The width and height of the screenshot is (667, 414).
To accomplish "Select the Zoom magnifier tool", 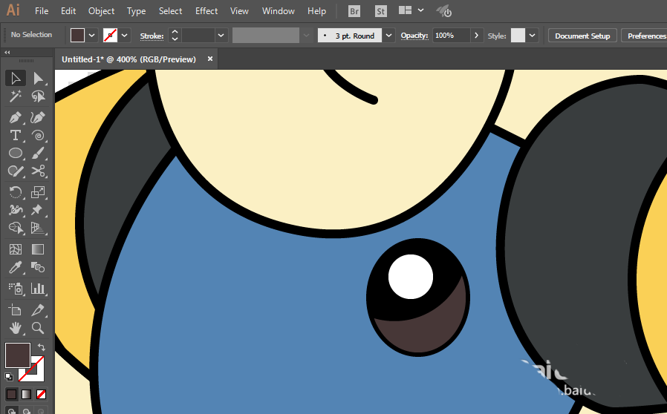I will (38, 328).
